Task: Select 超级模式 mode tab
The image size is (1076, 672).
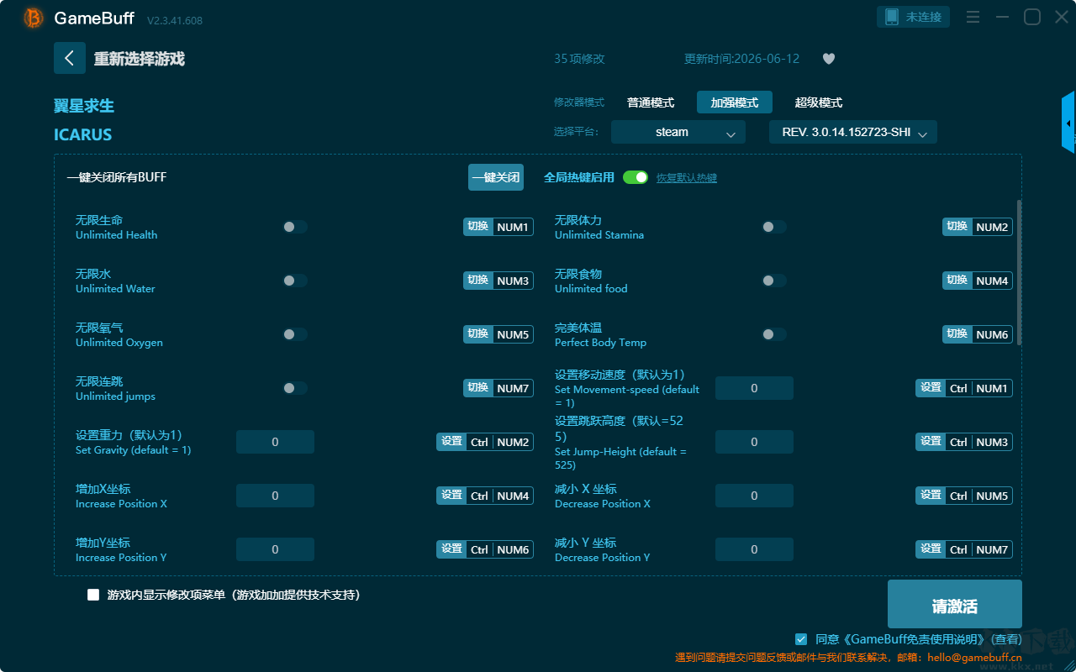Action: tap(819, 102)
